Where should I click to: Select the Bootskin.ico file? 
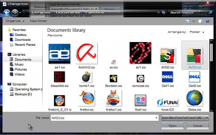[x=113, y=81]
